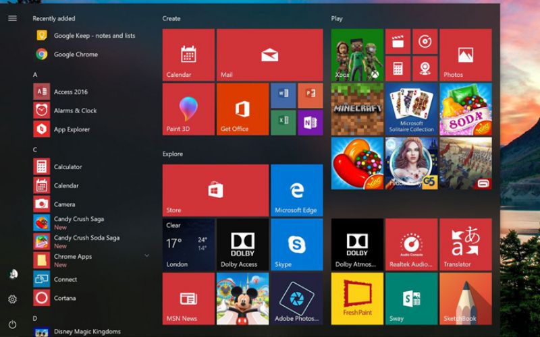Open Microsoft Solitaire Collection tile
The width and height of the screenshot is (540, 337).
pyautogui.click(x=412, y=109)
